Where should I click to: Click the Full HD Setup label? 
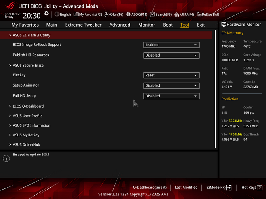[24, 96]
